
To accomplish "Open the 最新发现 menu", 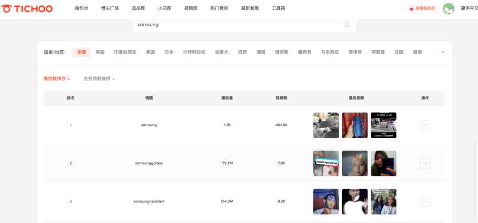I will 250,8.
